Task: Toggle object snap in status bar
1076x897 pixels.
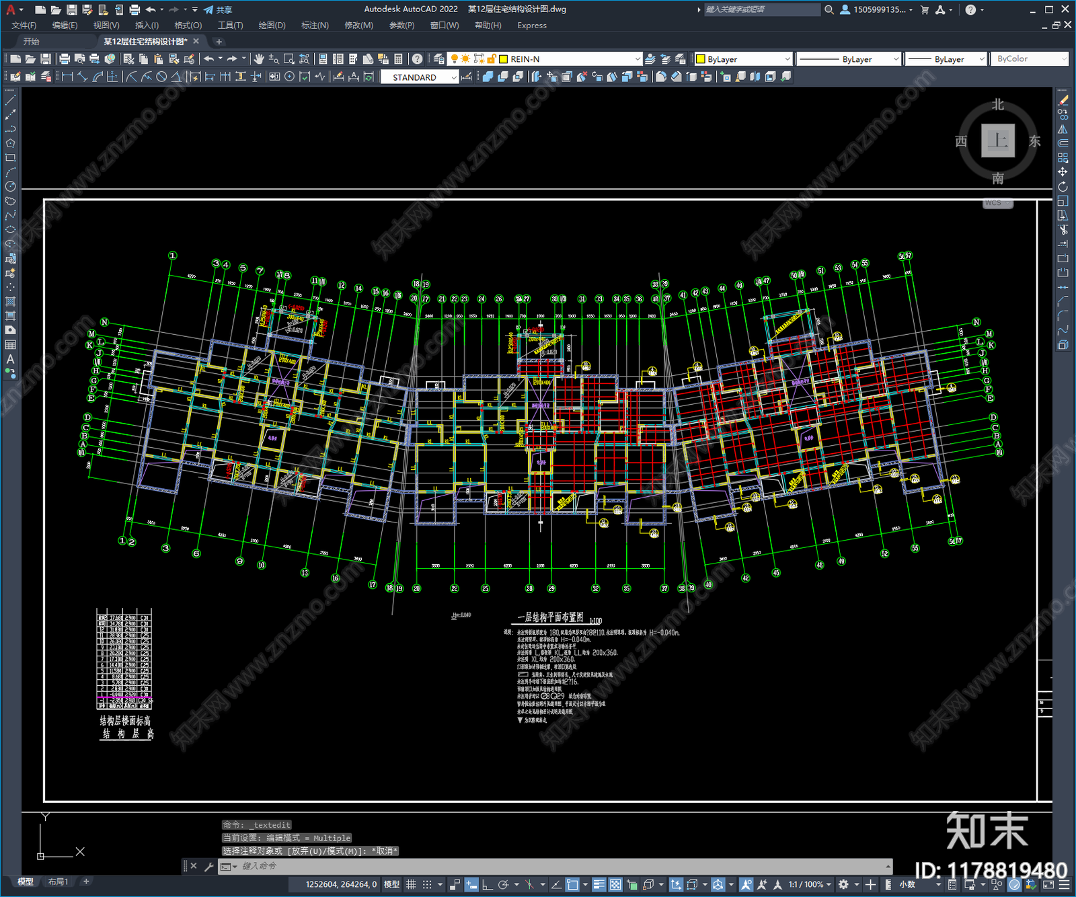Action: click(x=572, y=884)
